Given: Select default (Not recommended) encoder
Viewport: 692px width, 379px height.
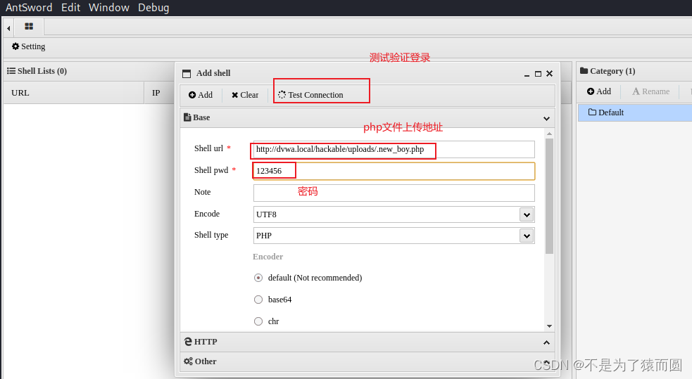Looking at the screenshot, I should click(258, 278).
